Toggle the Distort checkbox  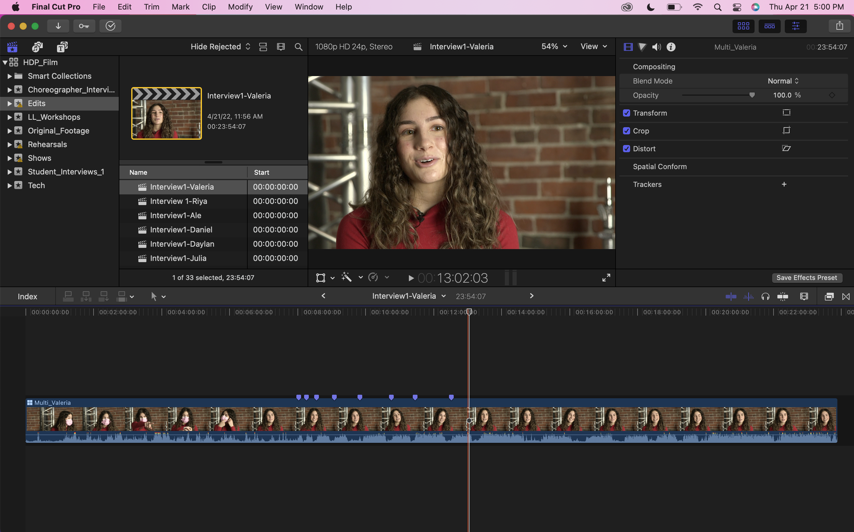(626, 149)
